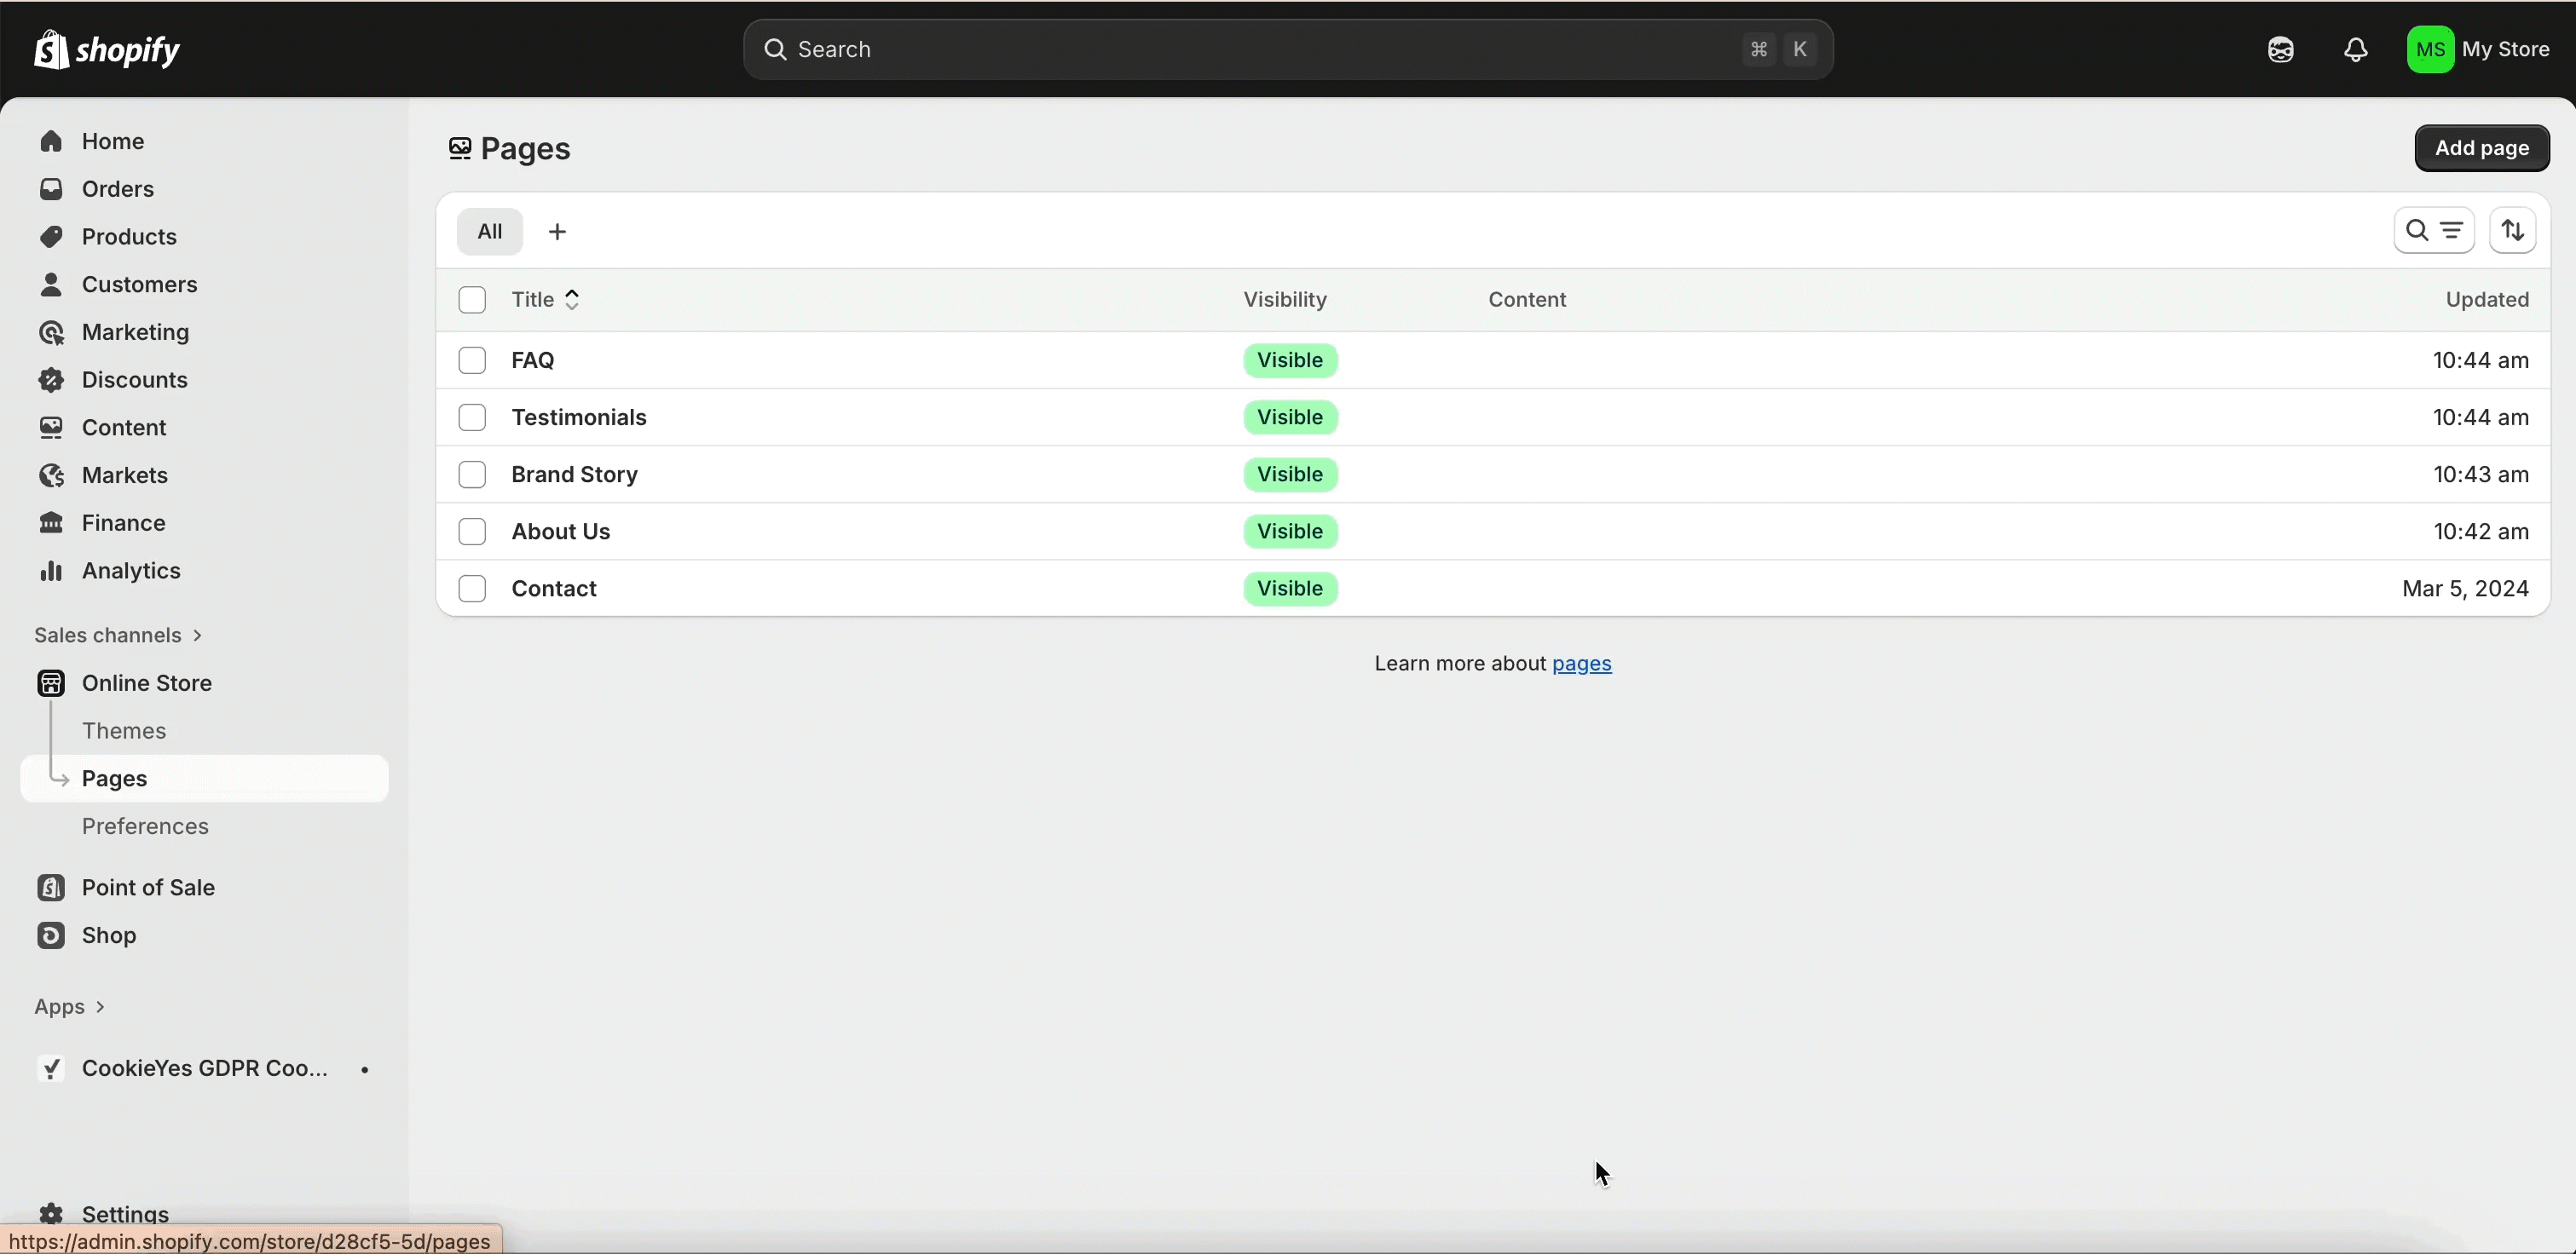Click the sort pages arrows icon

tap(2512, 231)
